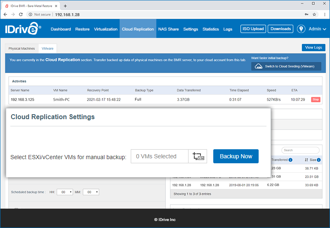This screenshot has width=330, height=228.
Task: Click Showing 1 to 3 of 3 entries
Action: click(x=192, y=194)
